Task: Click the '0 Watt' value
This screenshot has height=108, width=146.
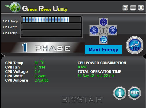Action: 40,76
